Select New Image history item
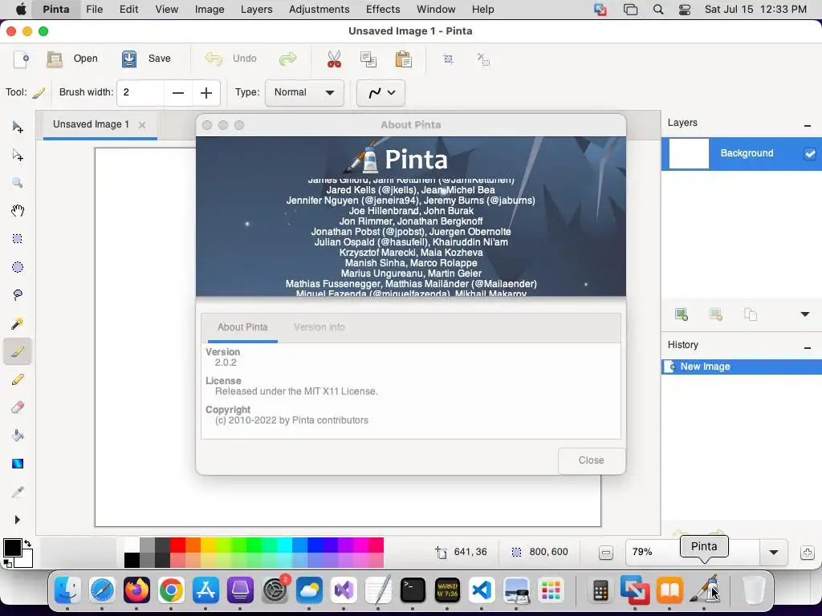 [x=741, y=367]
